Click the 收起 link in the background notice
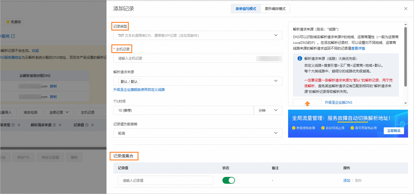 (35, 50)
